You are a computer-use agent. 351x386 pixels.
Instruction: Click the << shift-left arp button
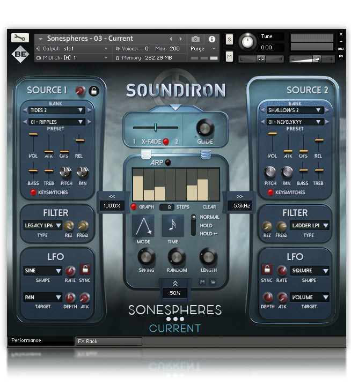coord(112,196)
